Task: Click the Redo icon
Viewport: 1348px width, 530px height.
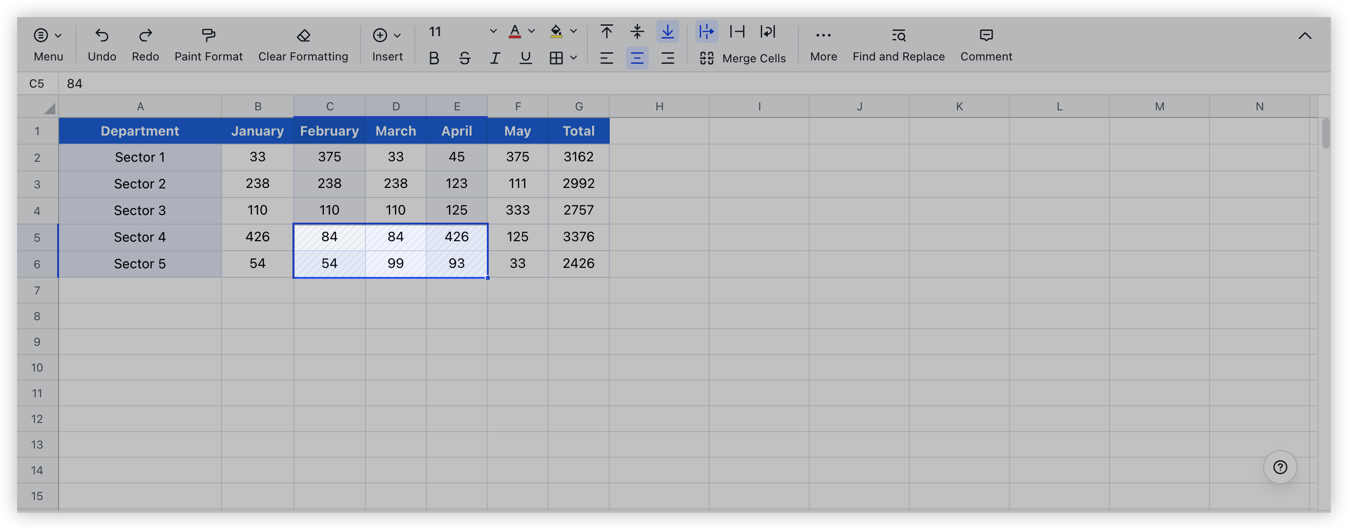Action: (144, 34)
